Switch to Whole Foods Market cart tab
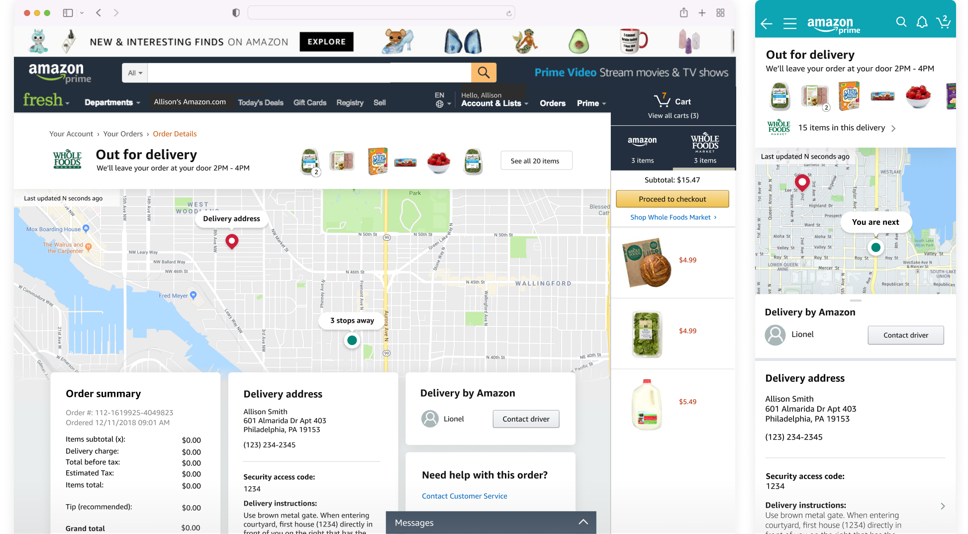Viewport: 968px width, 534px height. 704,148
